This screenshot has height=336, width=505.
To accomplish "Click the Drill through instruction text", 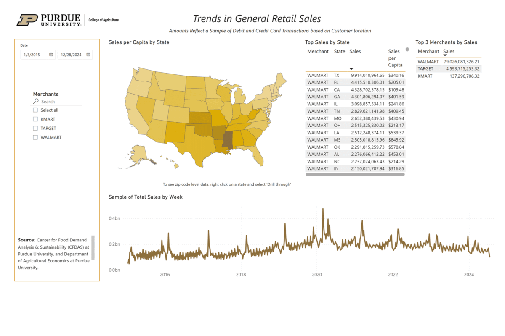I will [227, 184].
